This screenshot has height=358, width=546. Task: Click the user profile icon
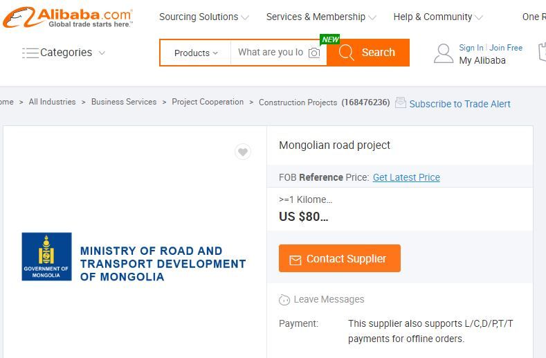point(443,53)
